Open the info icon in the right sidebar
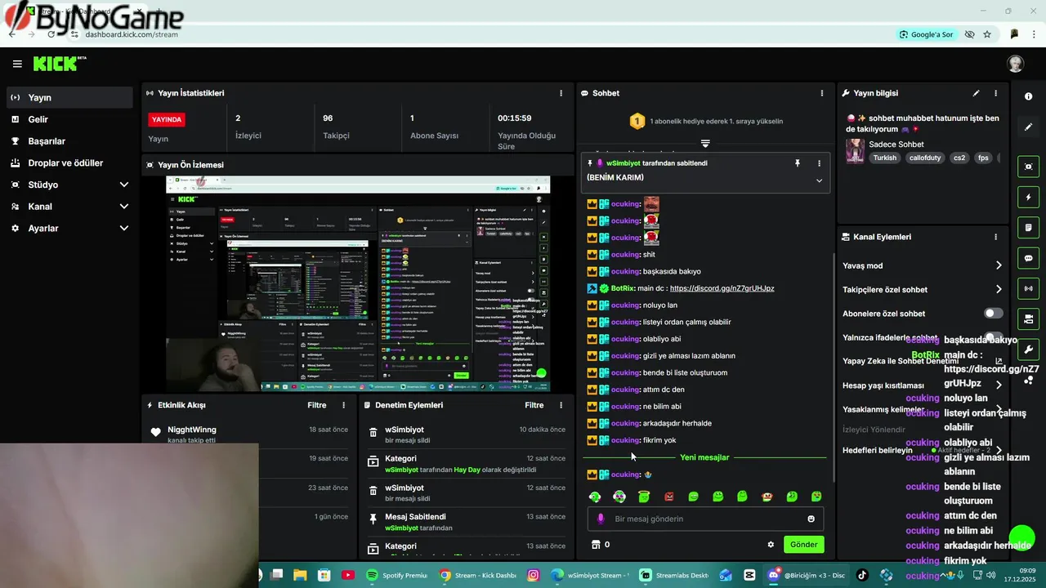Image resolution: width=1046 pixels, height=588 pixels. coord(1028,96)
